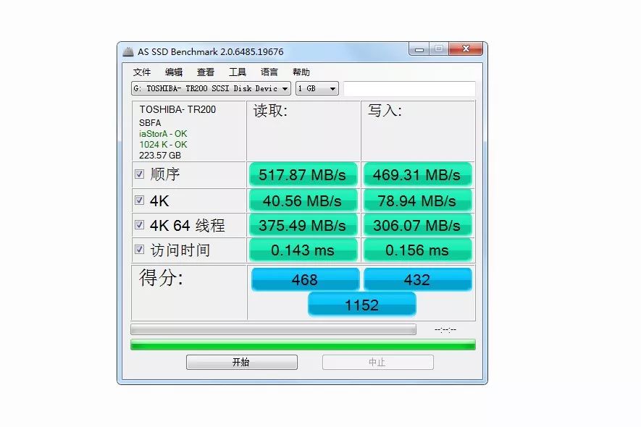
Task: Open the 帮助 (Help) menu
Action: 301,72
